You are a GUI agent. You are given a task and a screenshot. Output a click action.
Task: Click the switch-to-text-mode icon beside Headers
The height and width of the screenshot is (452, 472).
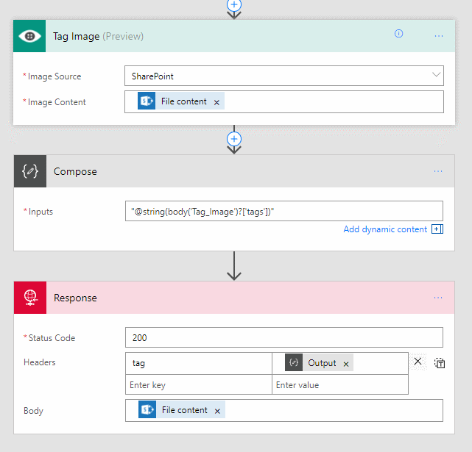[x=440, y=362]
